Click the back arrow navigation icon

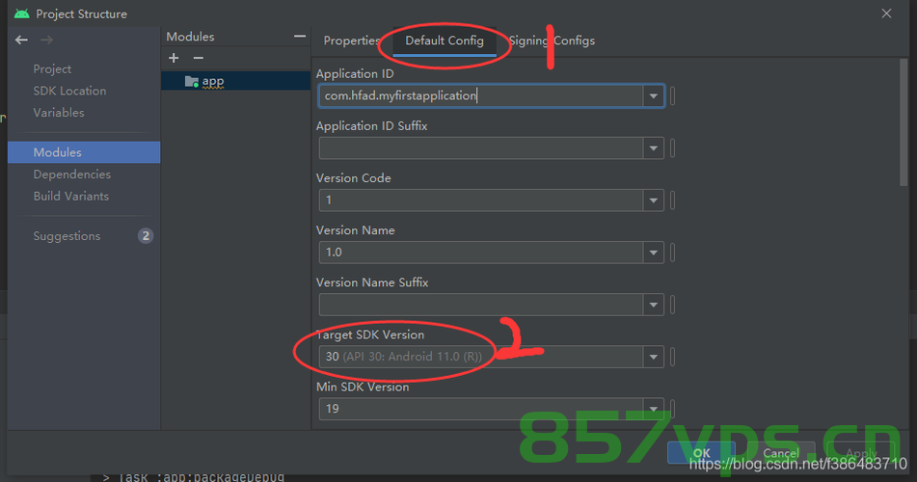(21, 40)
